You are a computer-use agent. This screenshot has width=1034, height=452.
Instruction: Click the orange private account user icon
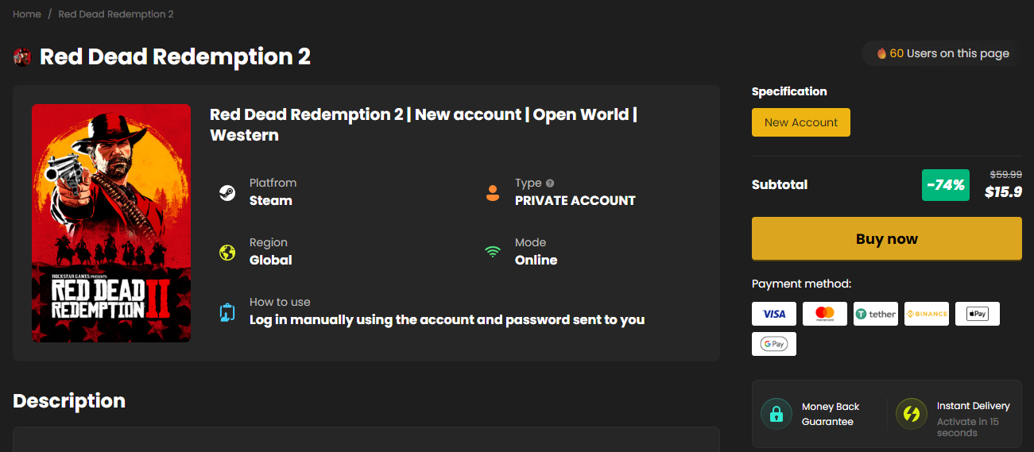[x=493, y=192]
